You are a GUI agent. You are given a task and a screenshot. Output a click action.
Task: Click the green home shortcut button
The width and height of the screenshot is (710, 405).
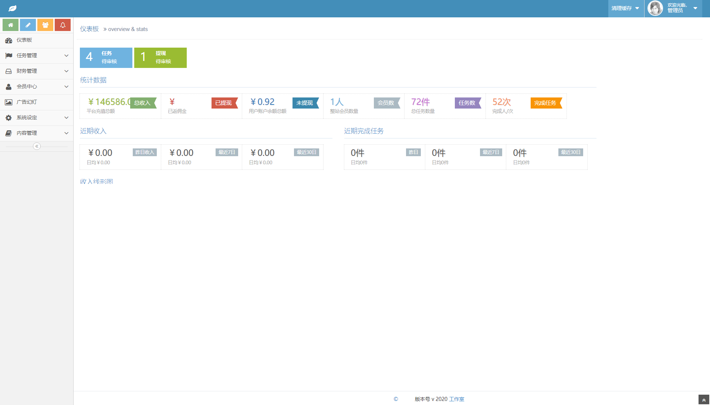[x=10, y=25]
